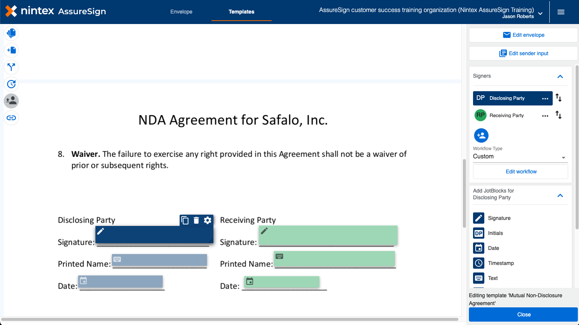The height and width of the screenshot is (325, 579).
Task: Add a new signer
Action: [481, 135]
